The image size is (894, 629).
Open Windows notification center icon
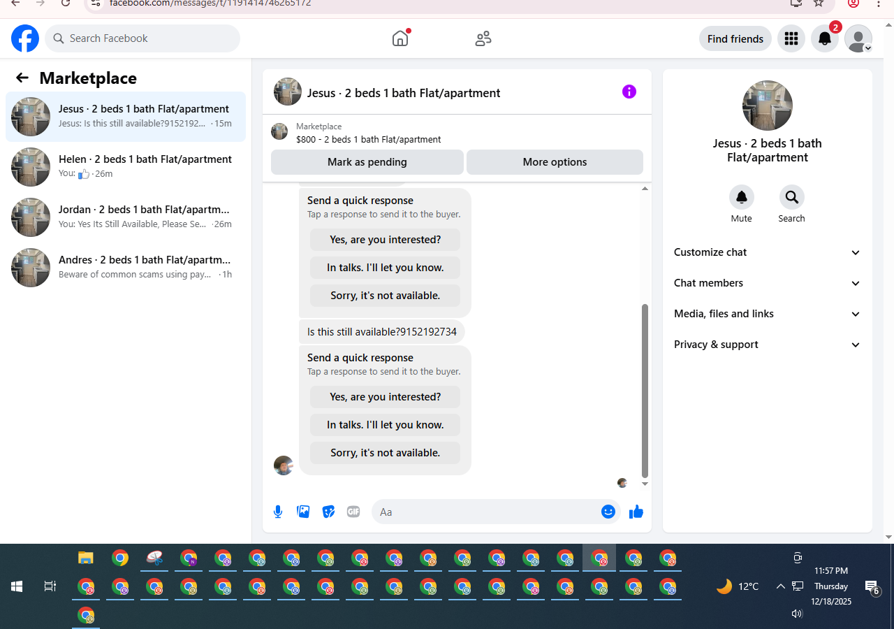(x=872, y=587)
